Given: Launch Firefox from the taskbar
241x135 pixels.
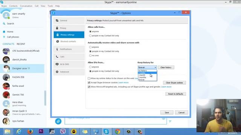Looking at the screenshot, I should 30,132.
